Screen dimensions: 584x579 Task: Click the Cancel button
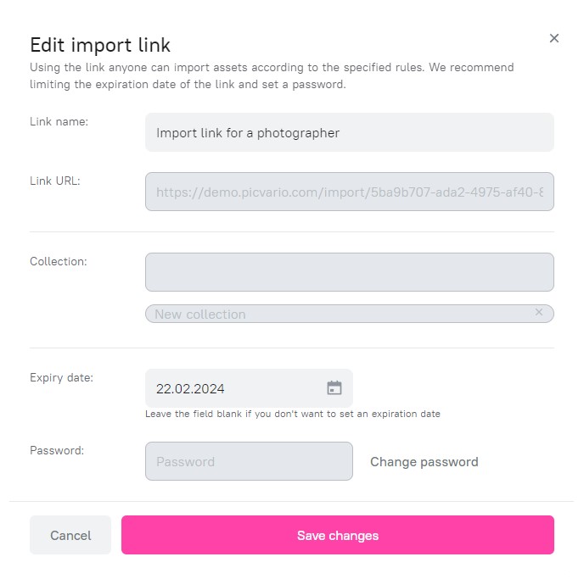(70, 535)
